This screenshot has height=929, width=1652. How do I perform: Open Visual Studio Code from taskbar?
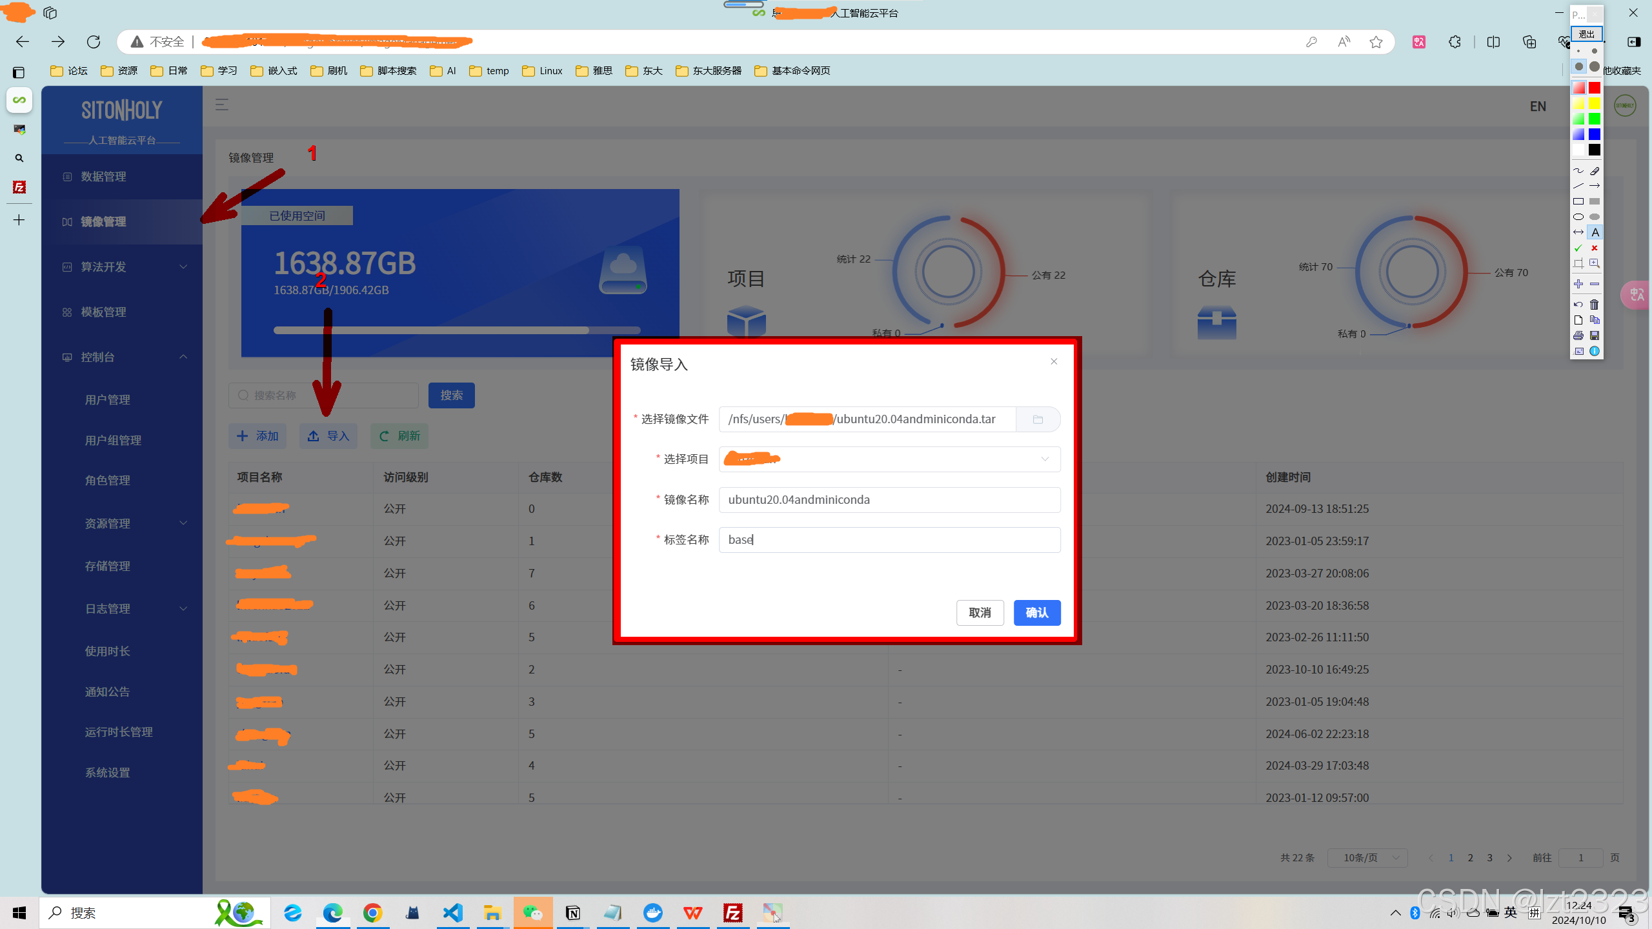pyautogui.click(x=453, y=912)
